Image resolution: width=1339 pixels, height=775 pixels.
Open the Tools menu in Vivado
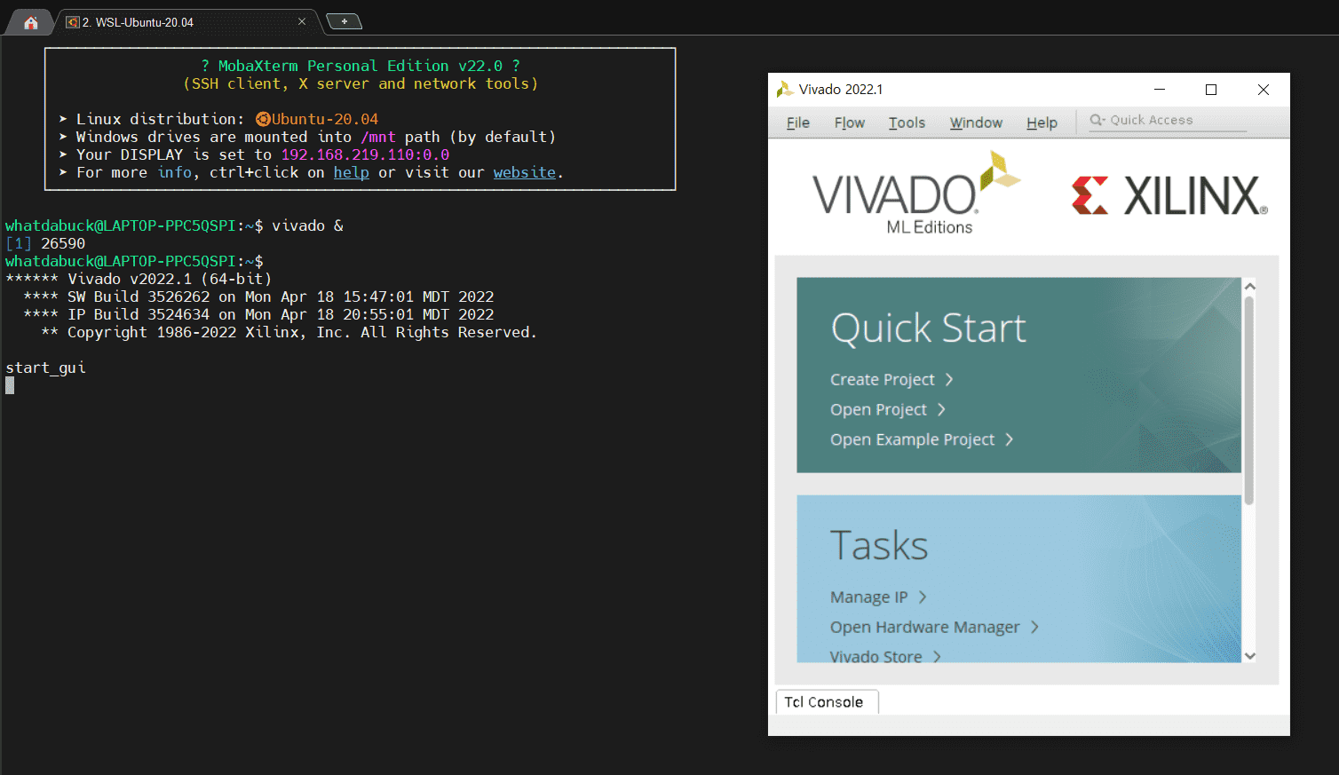pos(907,123)
